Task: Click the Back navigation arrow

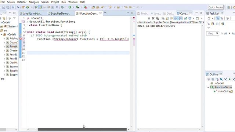Action: [130, 7]
